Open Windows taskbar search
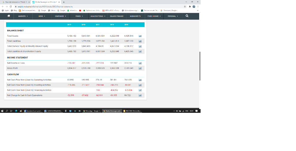Screen dimensions: 296x151 (7, 111)
